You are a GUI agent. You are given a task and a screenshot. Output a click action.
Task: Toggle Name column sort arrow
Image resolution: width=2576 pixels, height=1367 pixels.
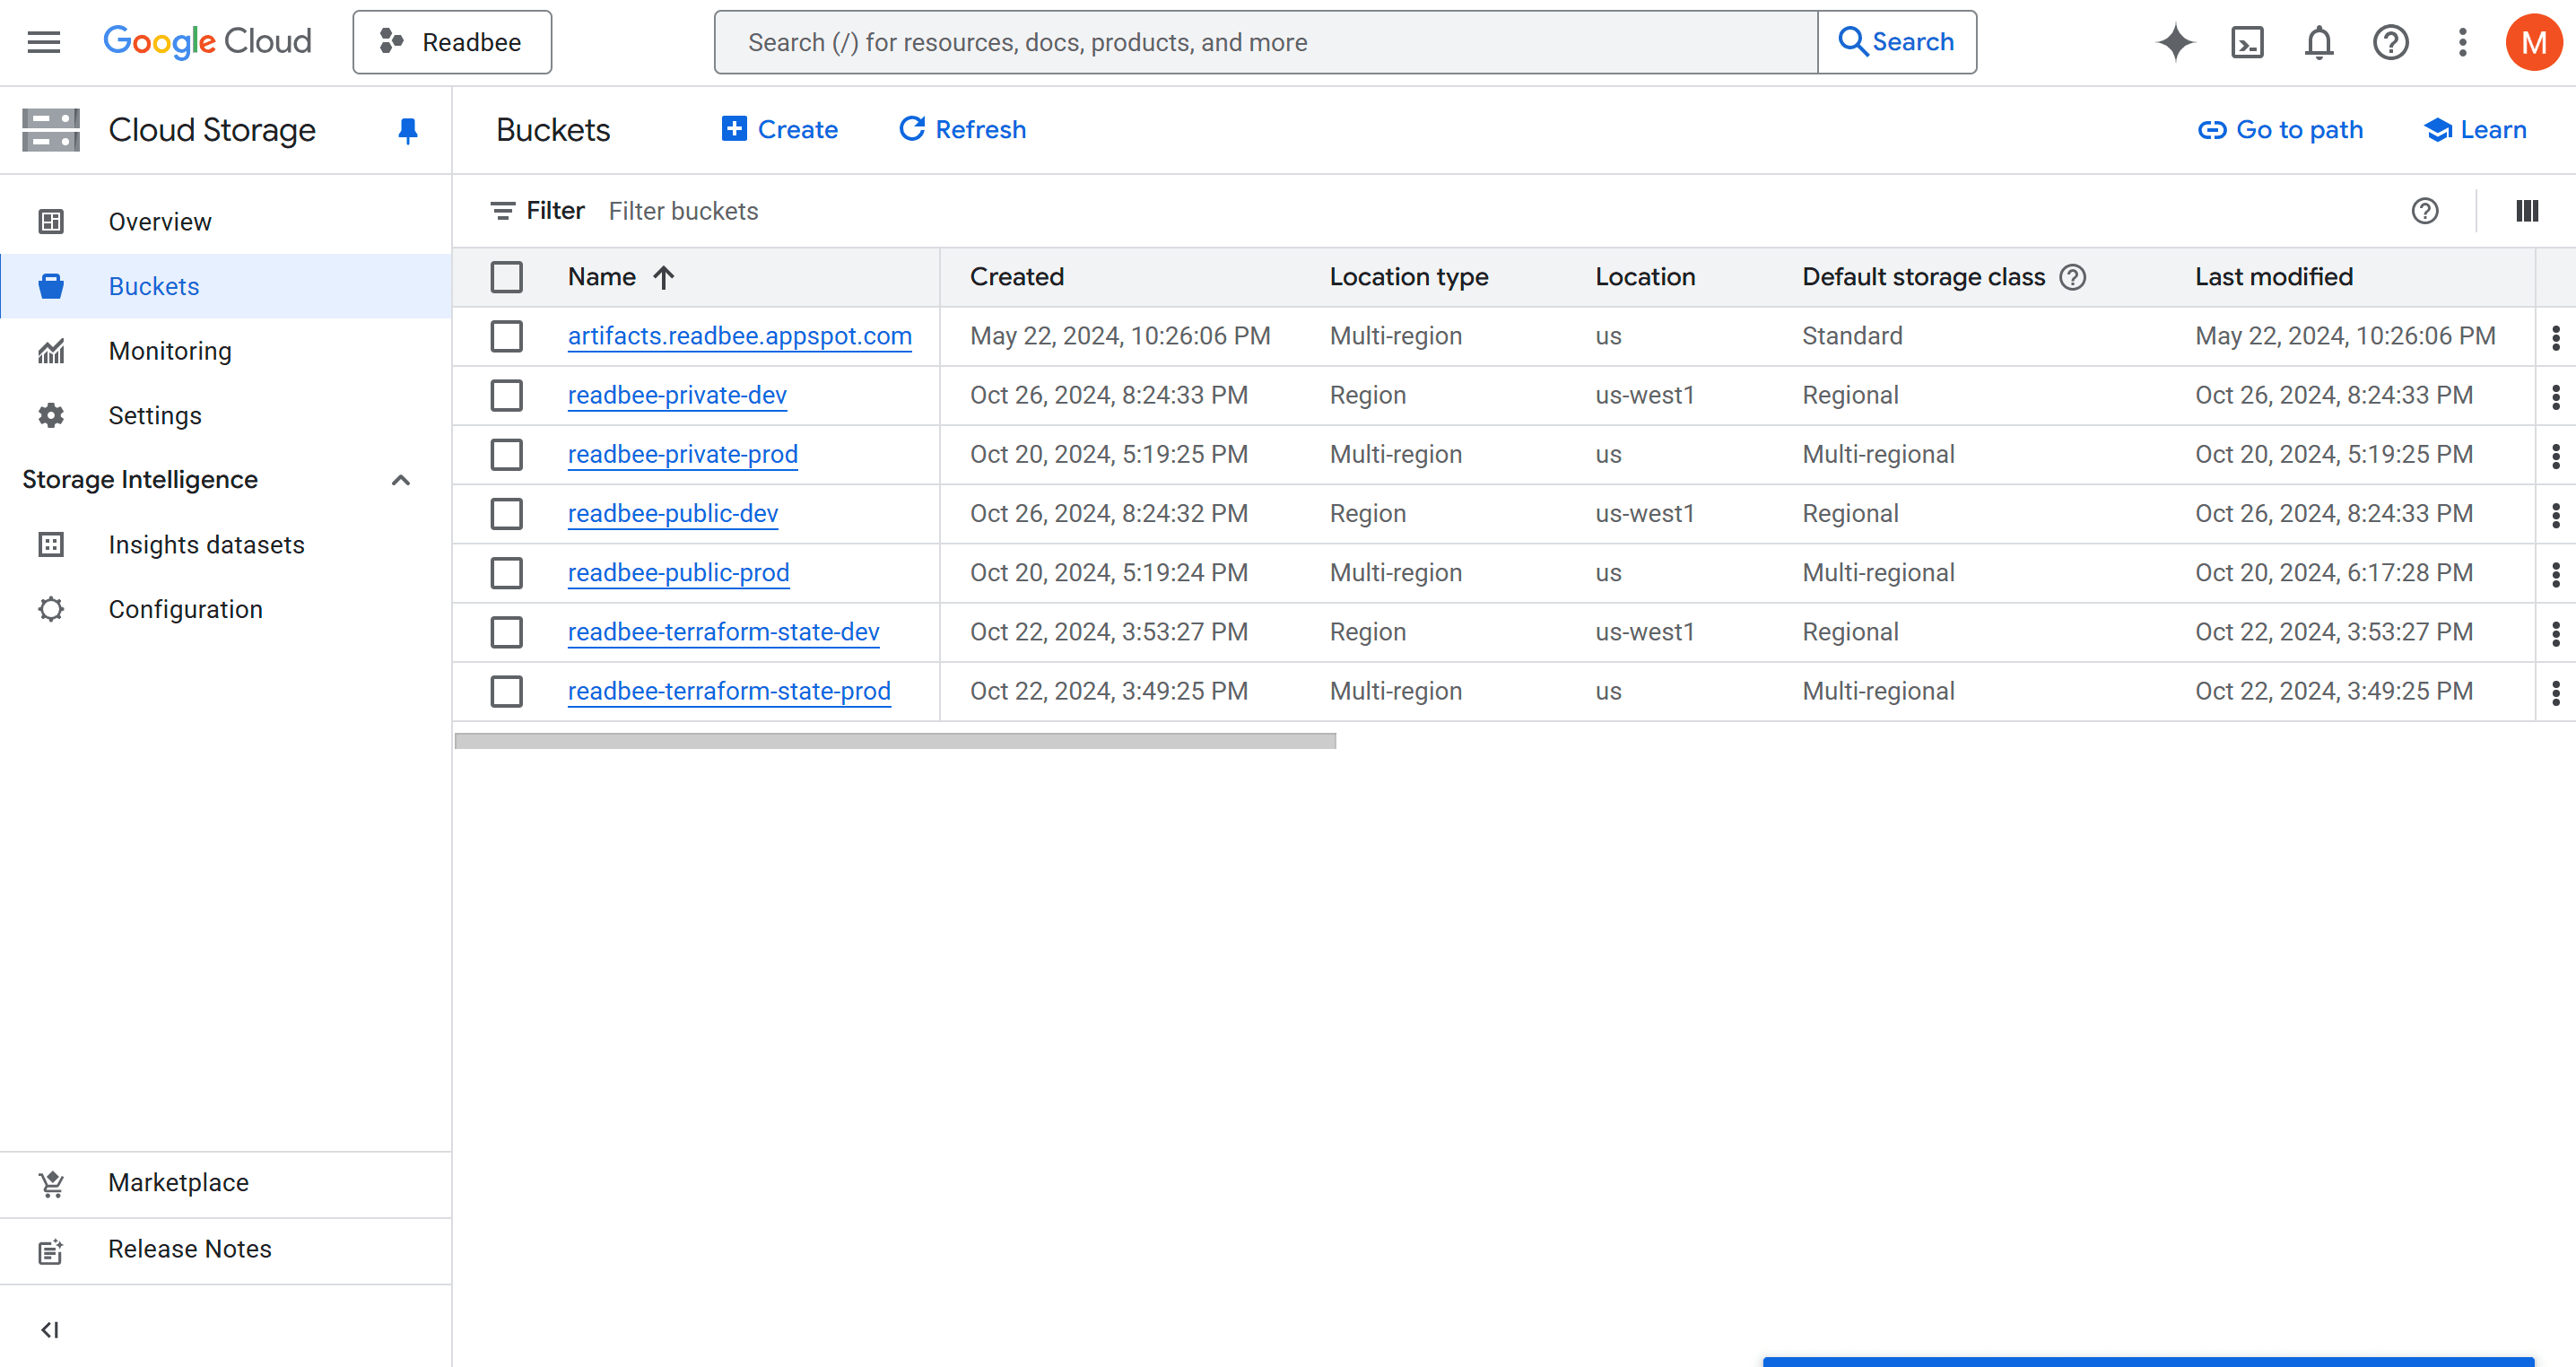coord(664,277)
